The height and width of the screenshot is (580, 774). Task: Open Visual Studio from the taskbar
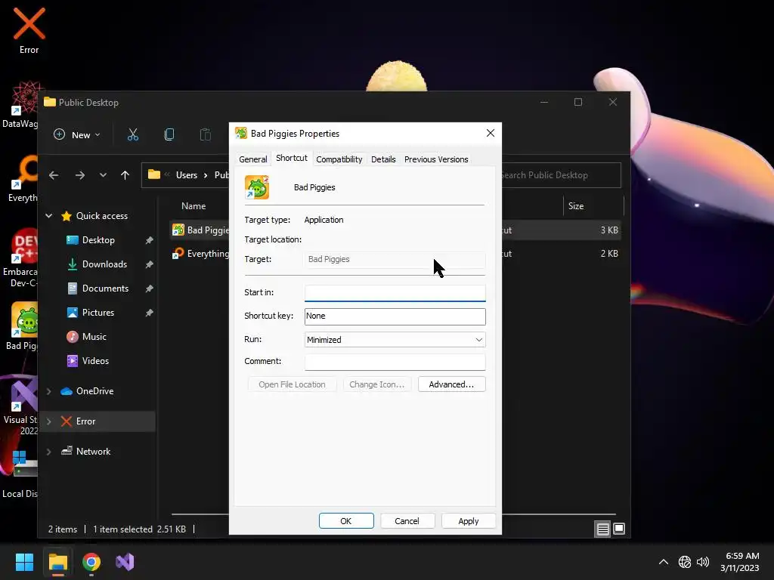(125, 562)
